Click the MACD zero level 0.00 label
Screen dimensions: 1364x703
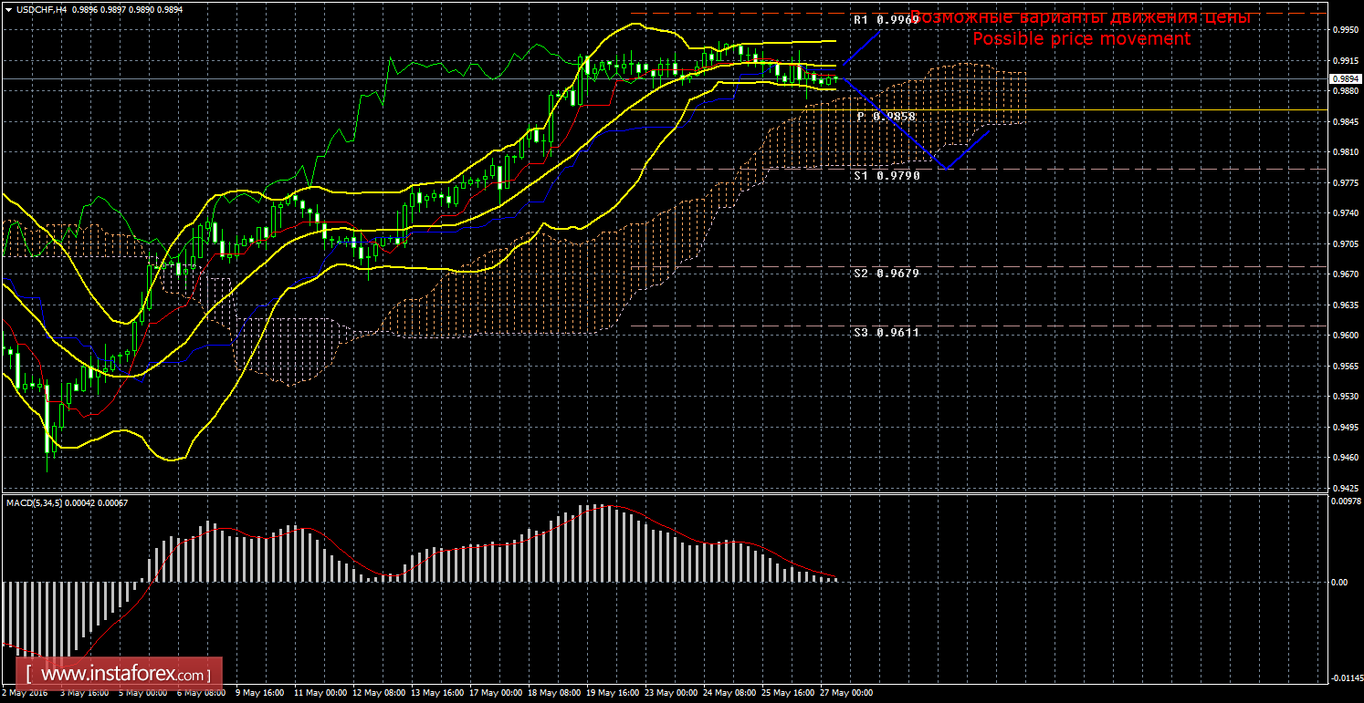tap(1338, 582)
